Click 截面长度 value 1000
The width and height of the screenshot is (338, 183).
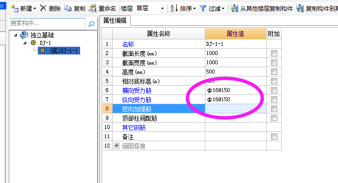pos(236,53)
